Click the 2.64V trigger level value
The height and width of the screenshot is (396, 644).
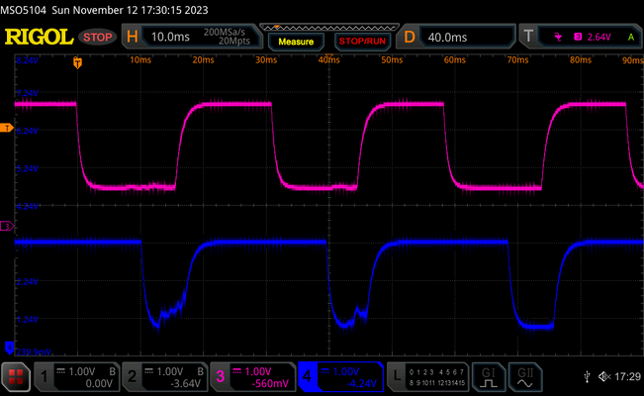[x=598, y=37]
